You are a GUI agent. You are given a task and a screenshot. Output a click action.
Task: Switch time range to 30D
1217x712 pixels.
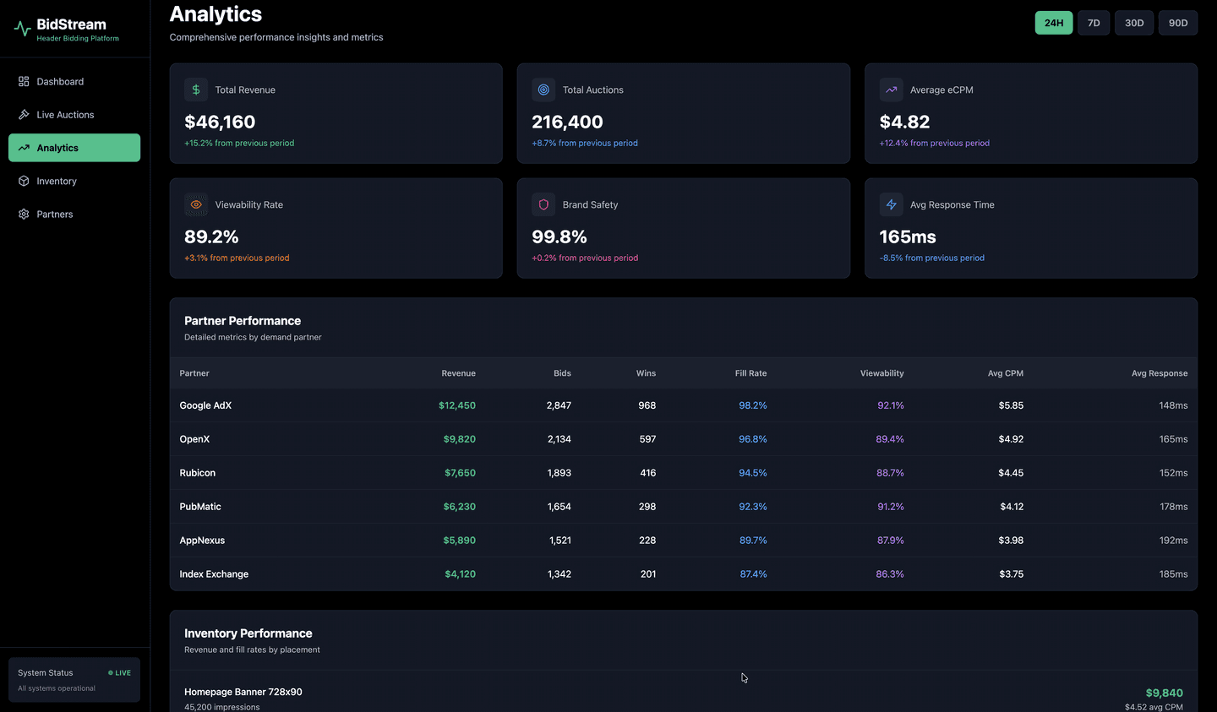point(1134,23)
